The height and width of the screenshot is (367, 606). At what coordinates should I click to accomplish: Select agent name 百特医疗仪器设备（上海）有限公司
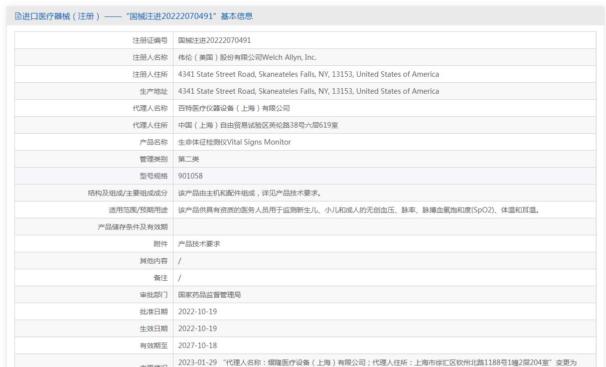(x=234, y=108)
